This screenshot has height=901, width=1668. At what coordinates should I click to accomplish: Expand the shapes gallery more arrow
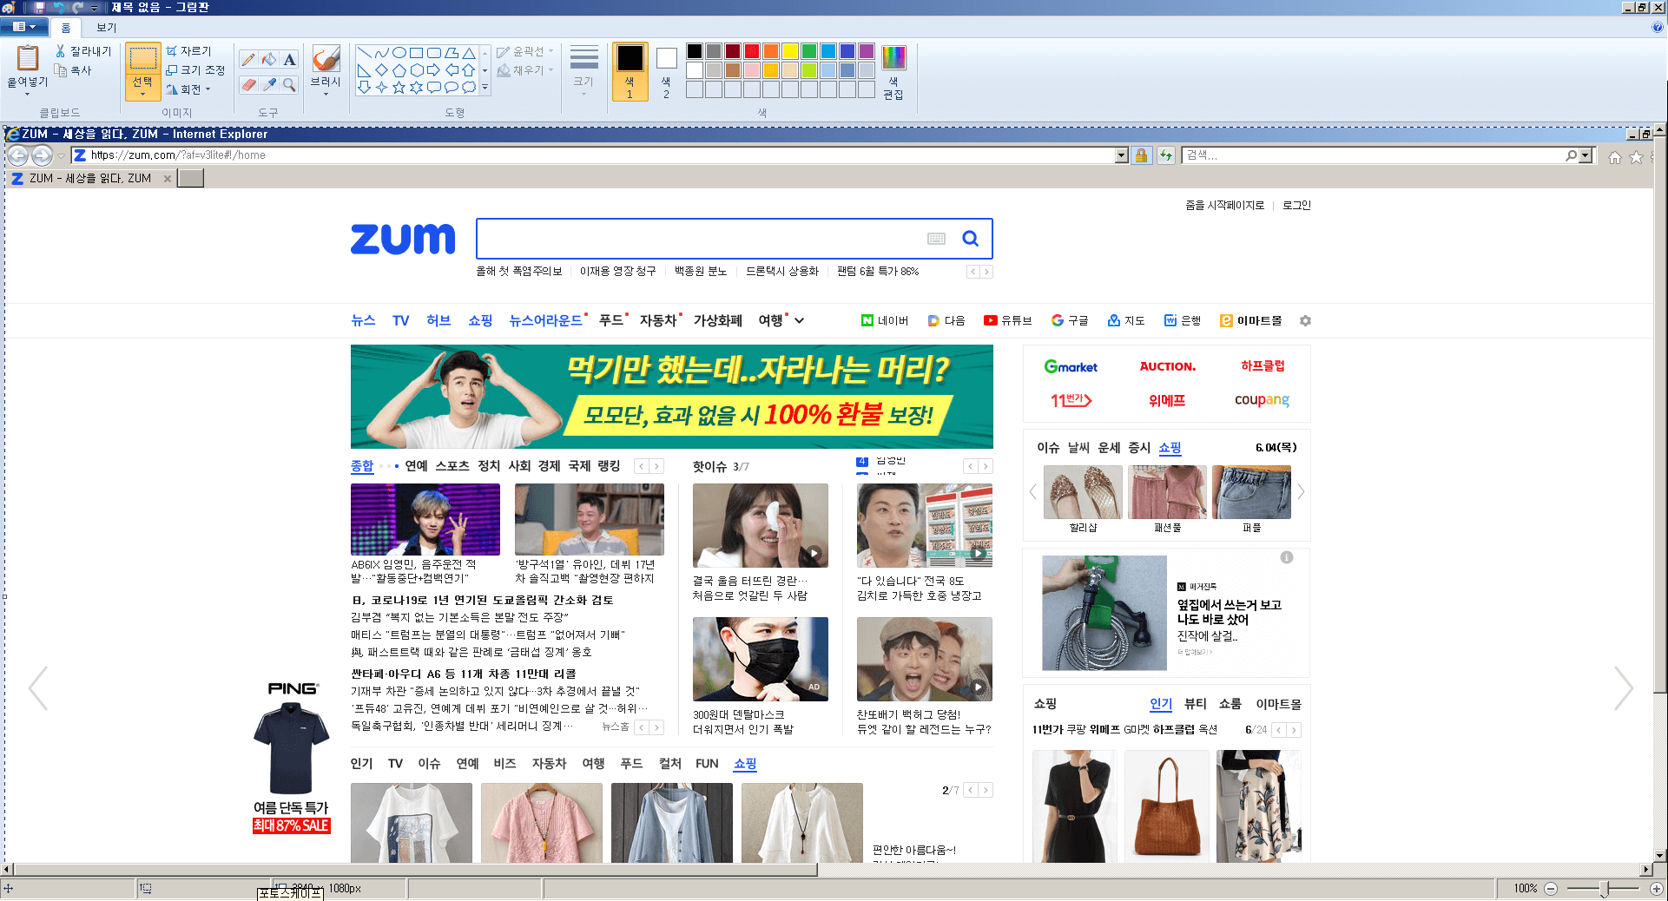point(485,88)
